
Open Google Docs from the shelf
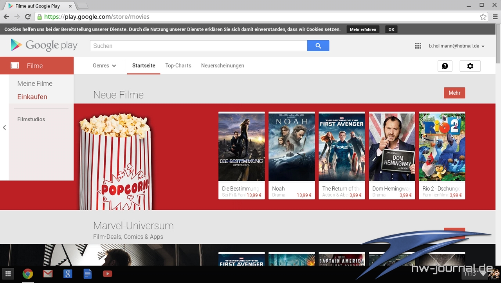click(88, 274)
